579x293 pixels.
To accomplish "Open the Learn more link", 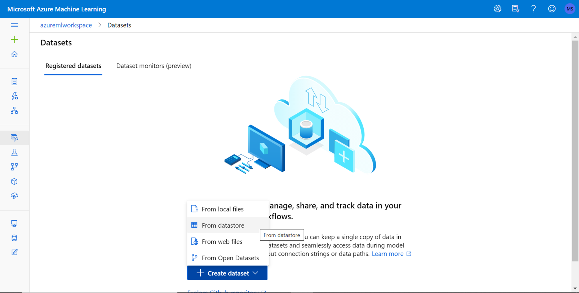I will coord(388,254).
